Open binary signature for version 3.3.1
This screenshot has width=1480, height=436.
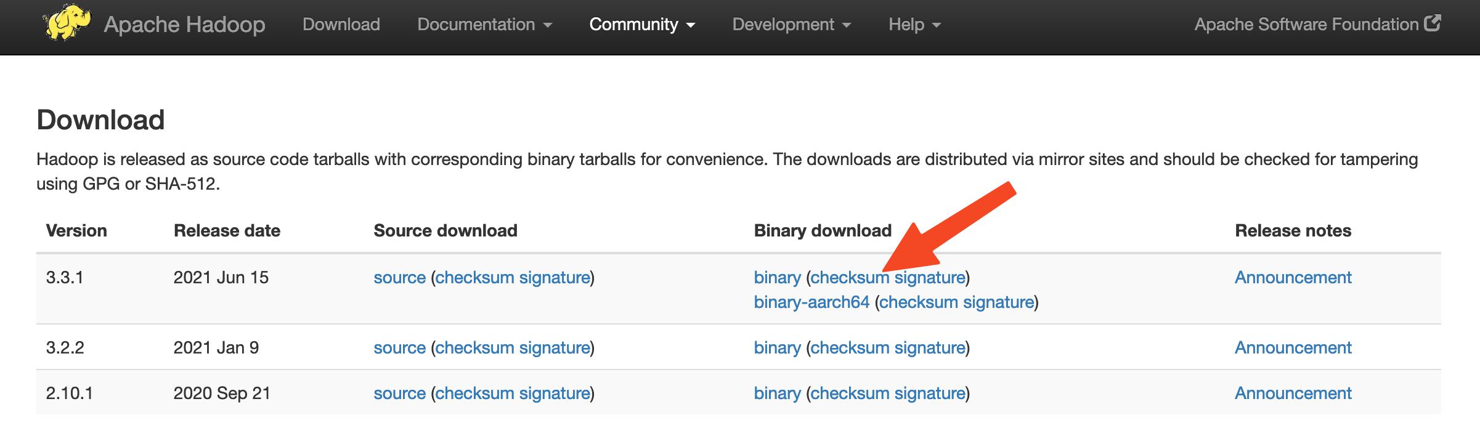click(930, 278)
